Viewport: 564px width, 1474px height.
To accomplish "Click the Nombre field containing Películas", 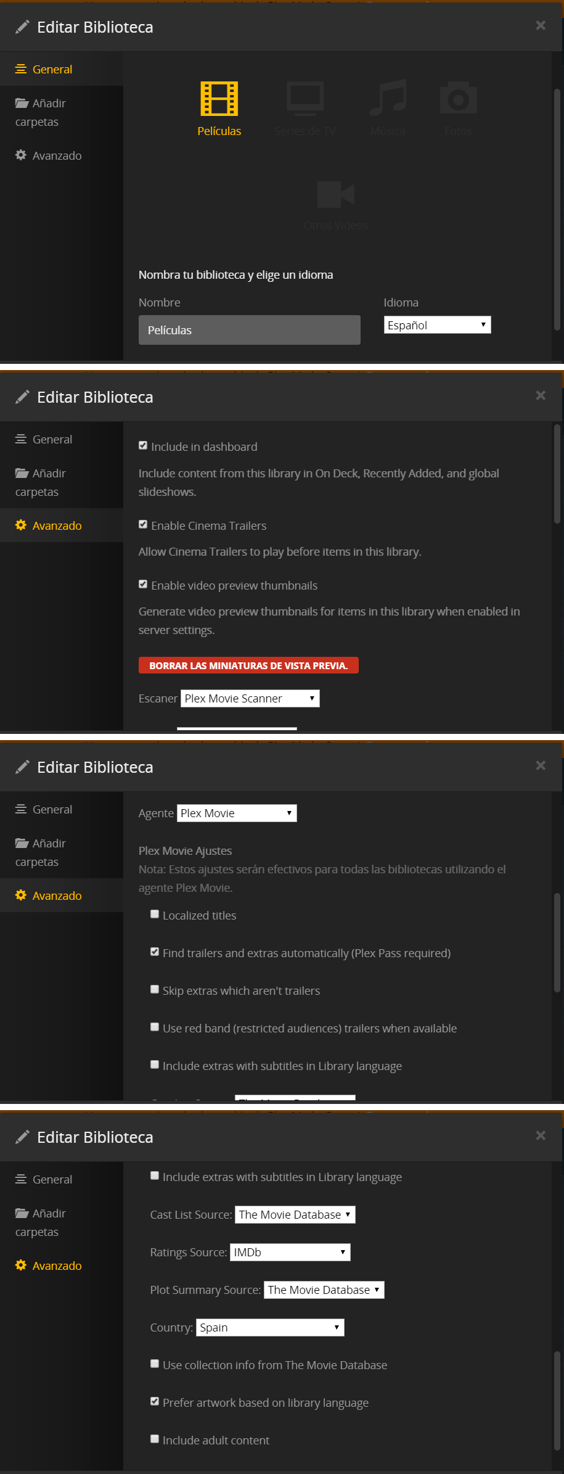I will click(x=249, y=330).
